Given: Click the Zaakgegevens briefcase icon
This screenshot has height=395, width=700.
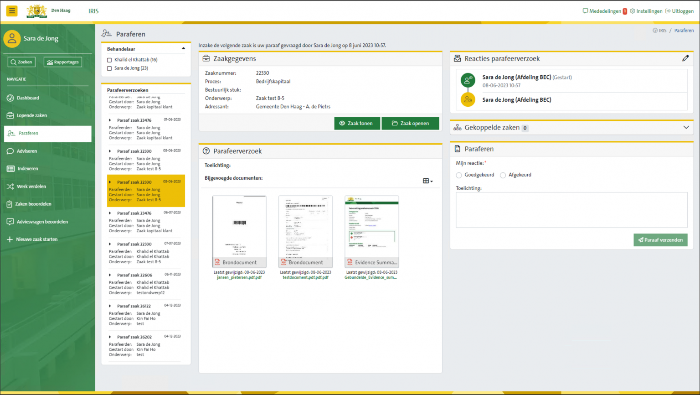Looking at the screenshot, I should point(206,58).
